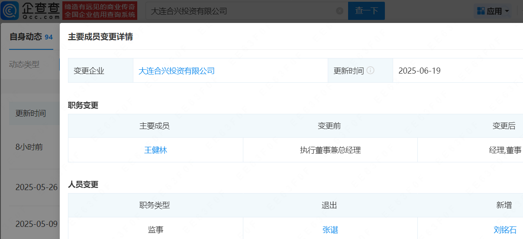Expand the 应用 dropdown arrow

pos(507,12)
